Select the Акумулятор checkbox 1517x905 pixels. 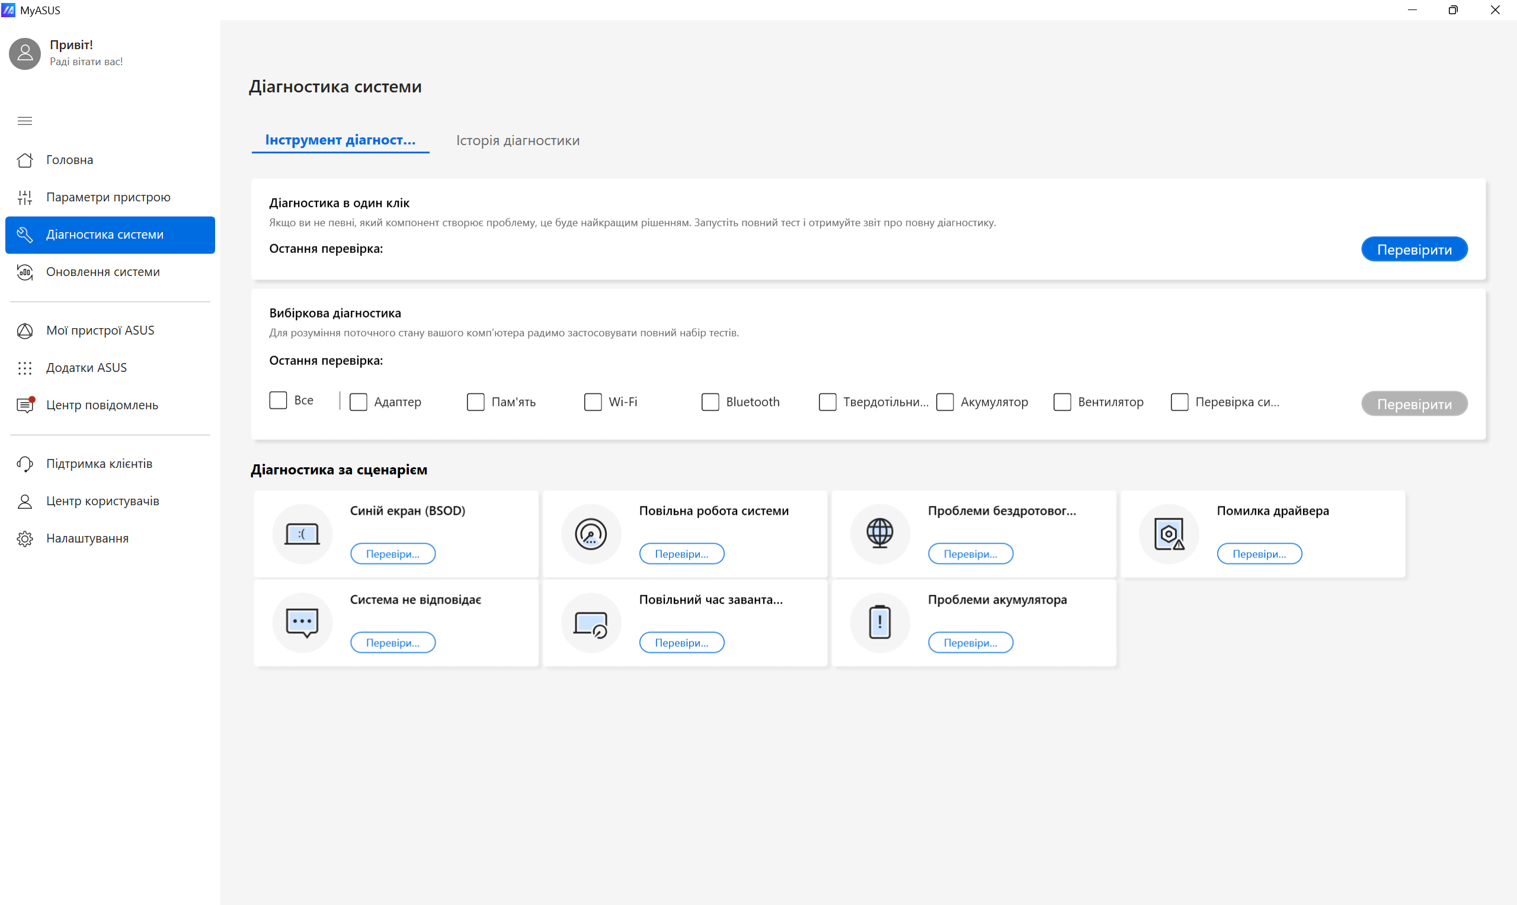944,402
